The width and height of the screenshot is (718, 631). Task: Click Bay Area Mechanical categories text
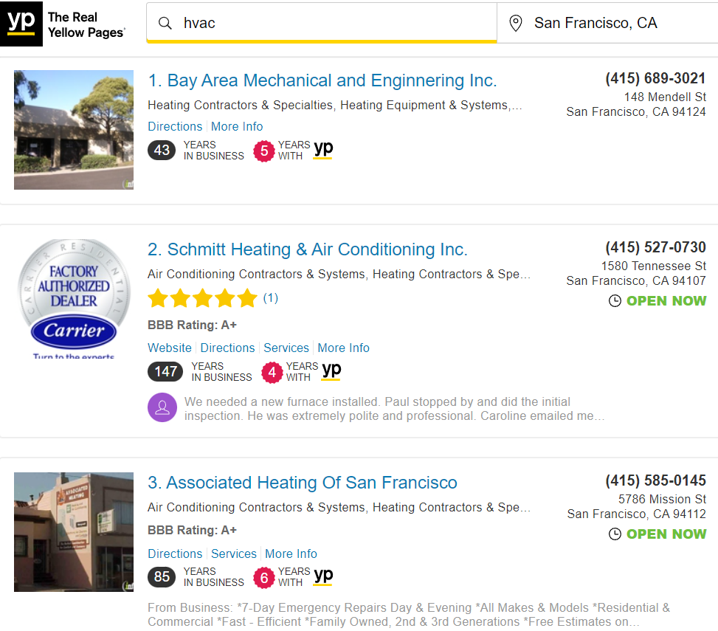coord(335,106)
